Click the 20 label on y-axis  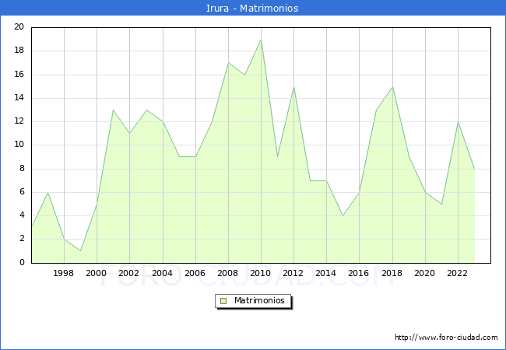(x=19, y=27)
